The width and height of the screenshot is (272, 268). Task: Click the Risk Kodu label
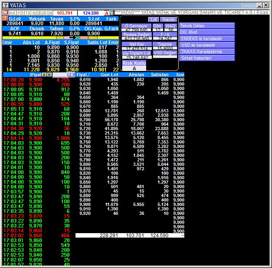pos(134,63)
